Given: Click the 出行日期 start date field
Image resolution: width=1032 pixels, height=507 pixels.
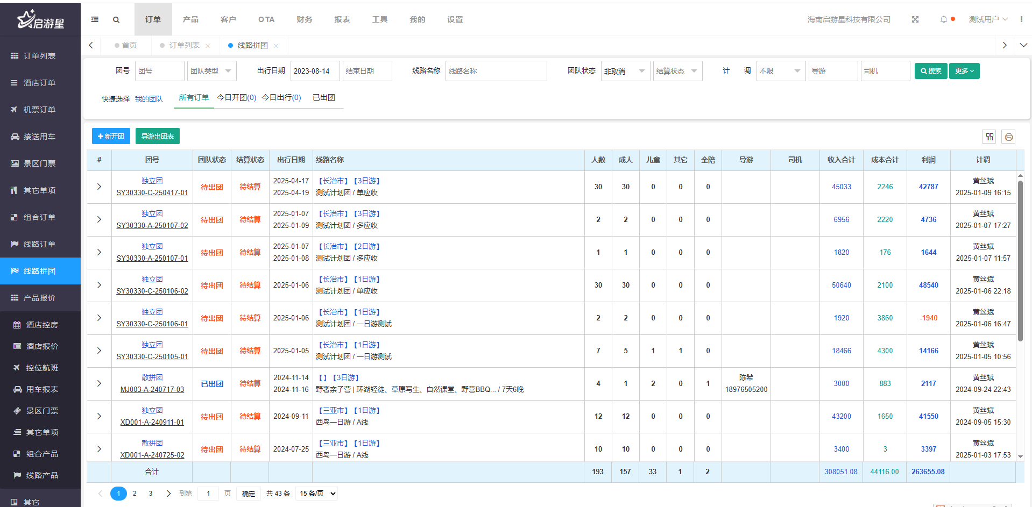Looking at the screenshot, I should coord(314,71).
